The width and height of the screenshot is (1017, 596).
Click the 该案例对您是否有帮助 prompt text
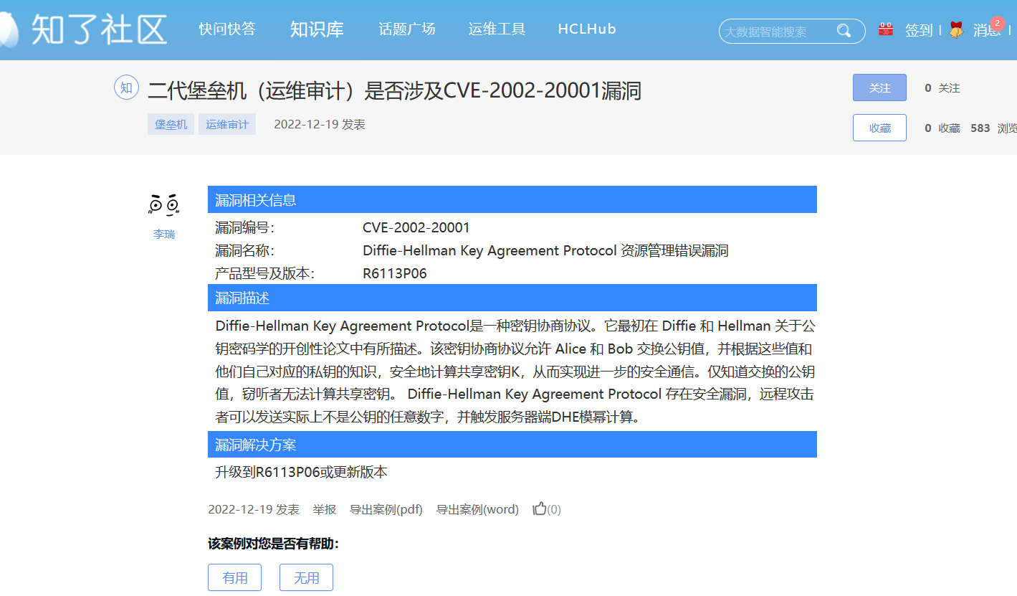[x=274, y=544]
